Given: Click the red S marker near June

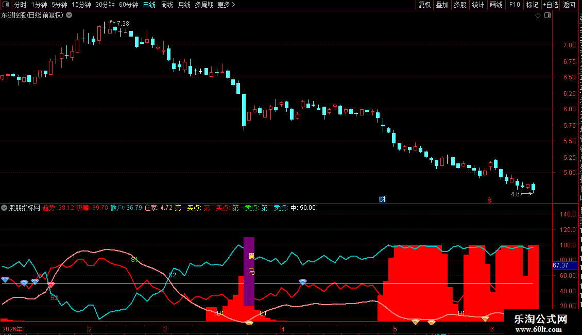Looking at the screenshot, I should point(490,200).
